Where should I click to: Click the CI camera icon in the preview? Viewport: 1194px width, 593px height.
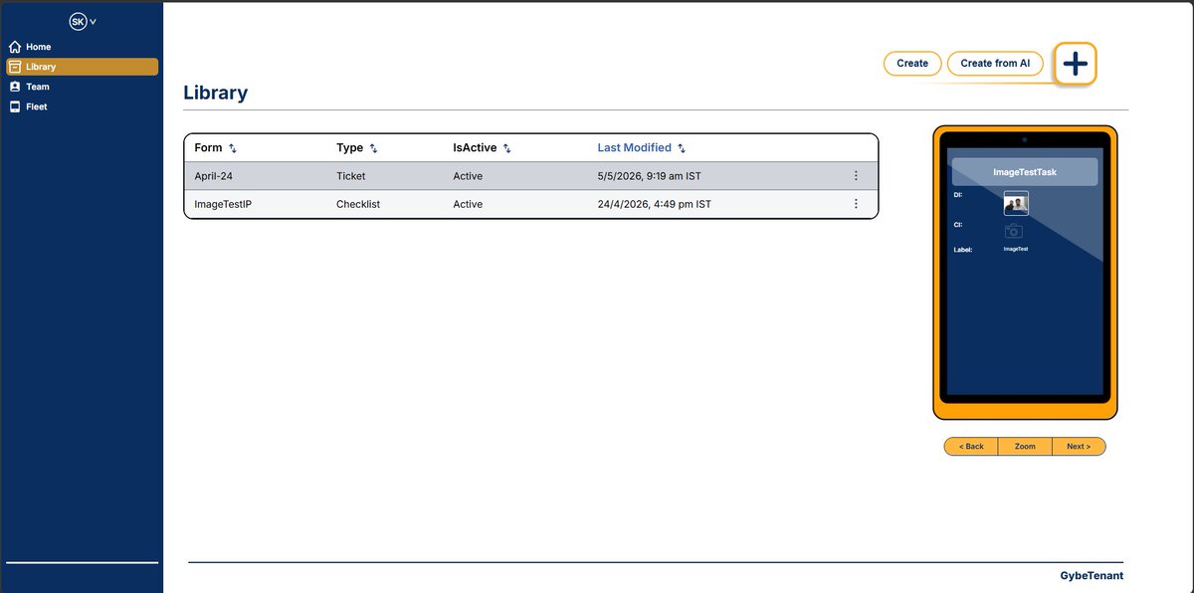pos(1013,230)
